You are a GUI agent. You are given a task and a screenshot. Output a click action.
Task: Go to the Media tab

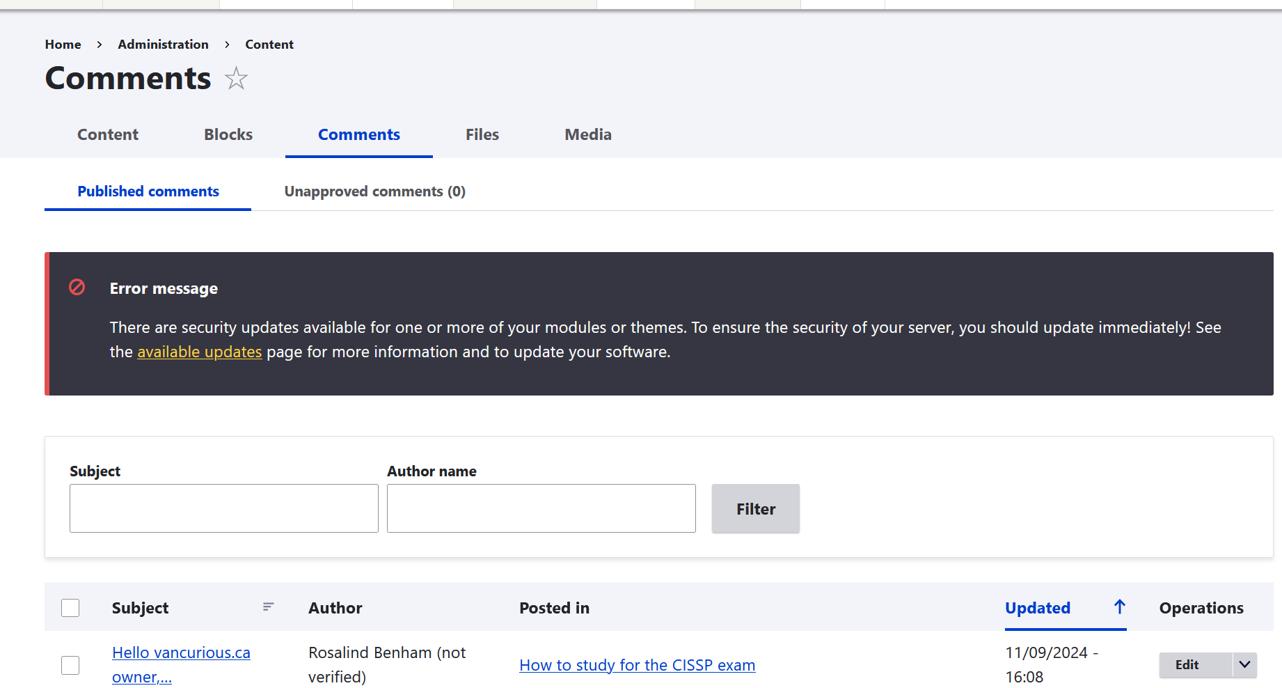(x=588, y=134)
